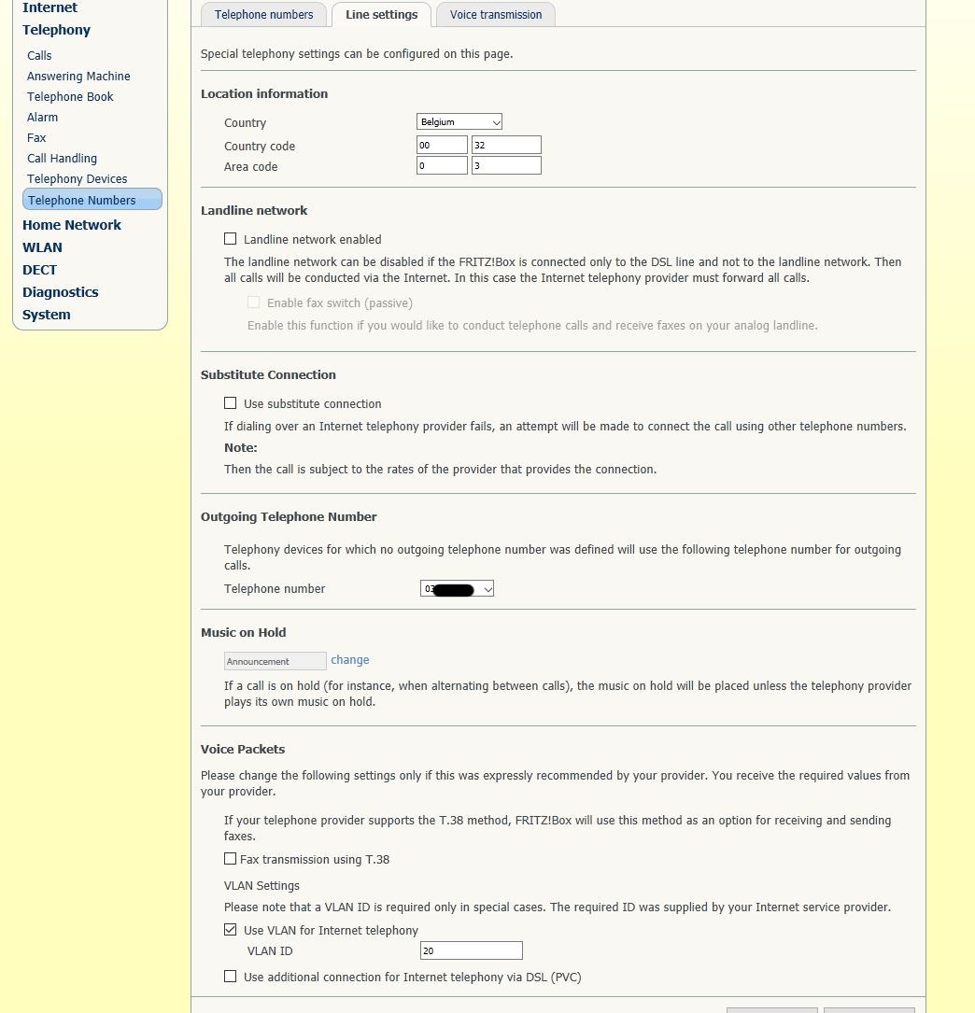The height and width of the screenshot is (1013, 975).
Task: Uncheck Use VLAN for Internet telephony
Action: tap(231, 930)
